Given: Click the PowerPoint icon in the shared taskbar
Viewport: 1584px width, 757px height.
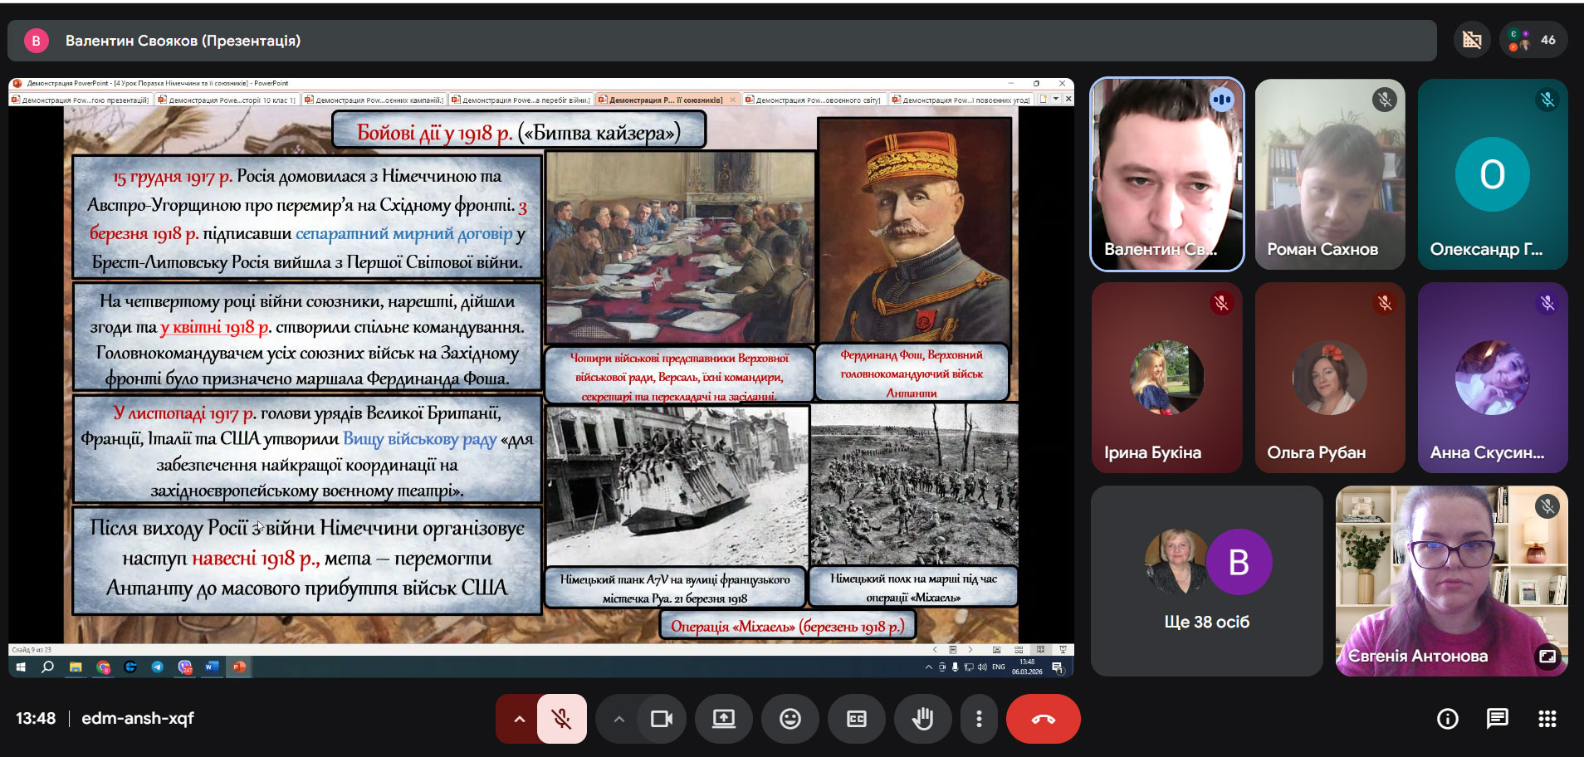Looking at the screenshot, I should pos(239,667).
